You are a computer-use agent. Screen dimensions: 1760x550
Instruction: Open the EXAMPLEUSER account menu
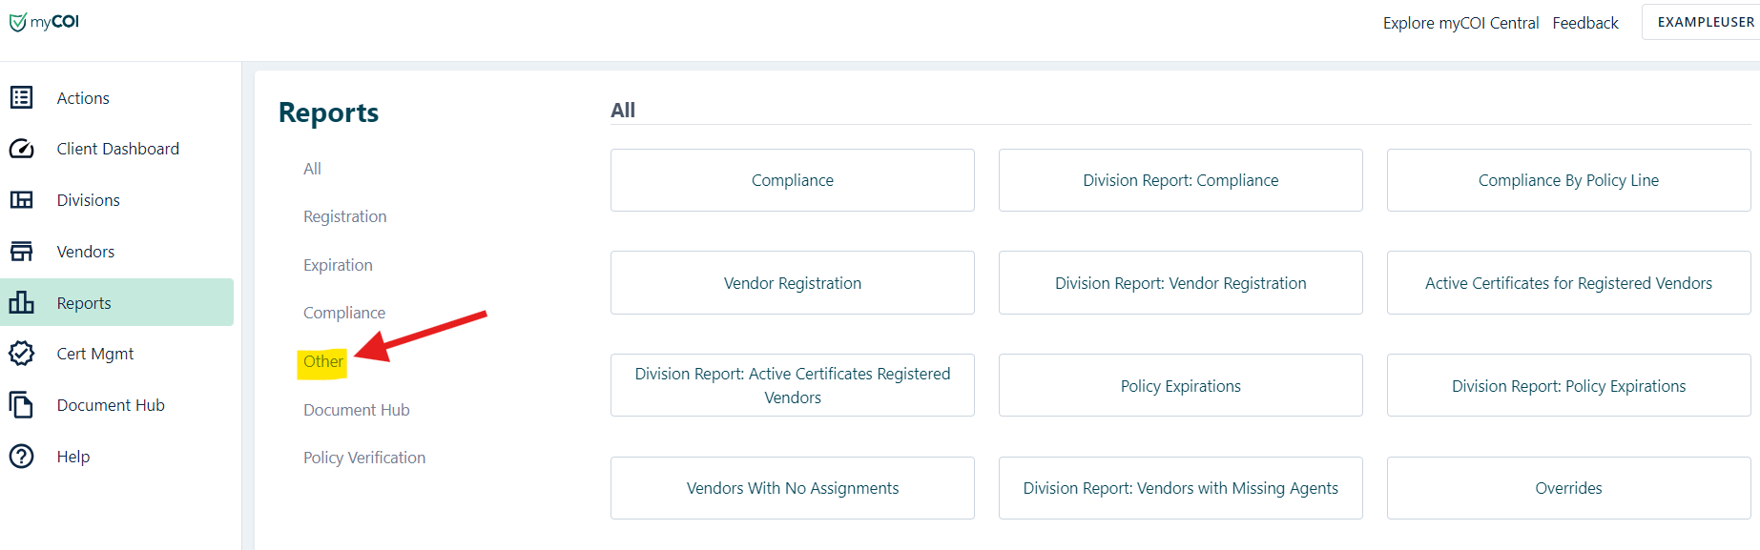click(1705, 22)
